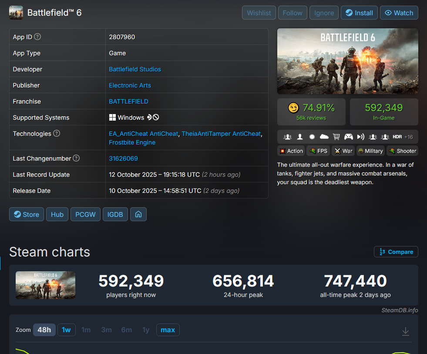
Task: Click the SteamDB.info chart credit text
Action: 400,310
